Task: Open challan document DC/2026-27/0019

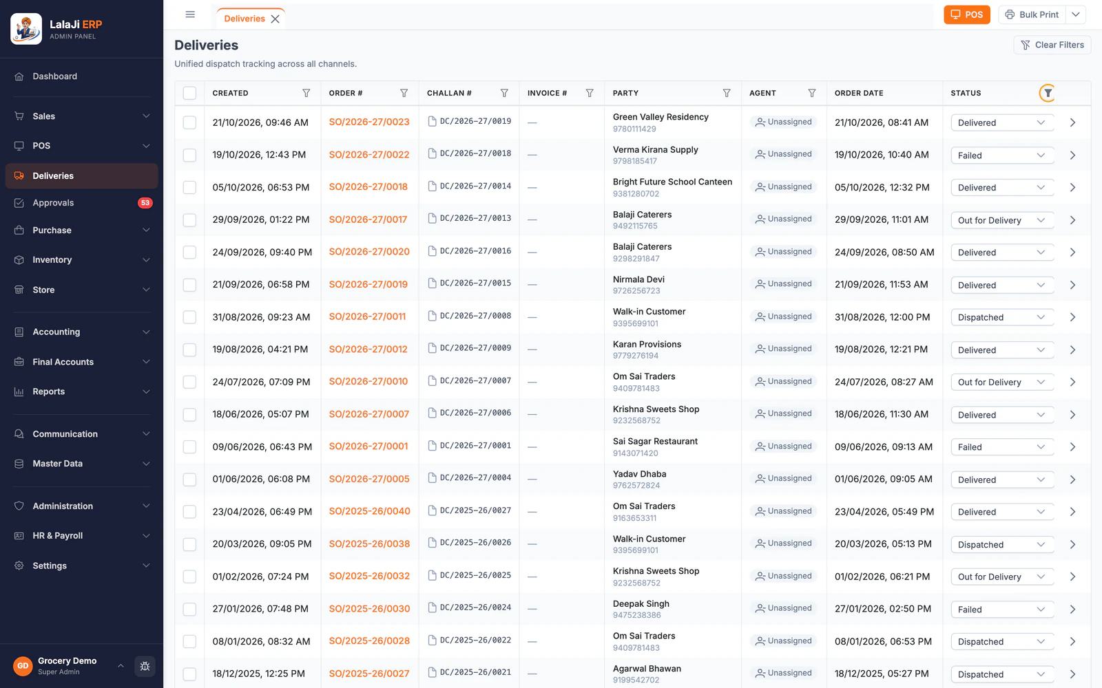Action: 470,121
